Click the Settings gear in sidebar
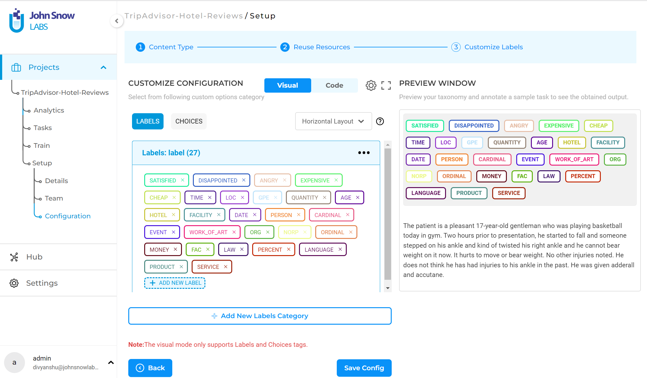Screen dimensions: 647x378 tap(14, 283)
